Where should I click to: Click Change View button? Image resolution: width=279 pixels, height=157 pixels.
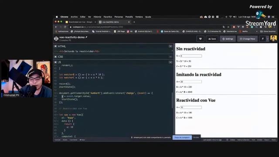(x=247, y=39)
